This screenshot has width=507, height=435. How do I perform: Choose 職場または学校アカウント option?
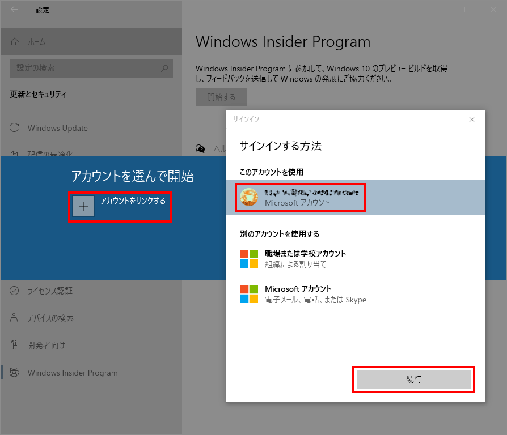click(x=356, y=259)
